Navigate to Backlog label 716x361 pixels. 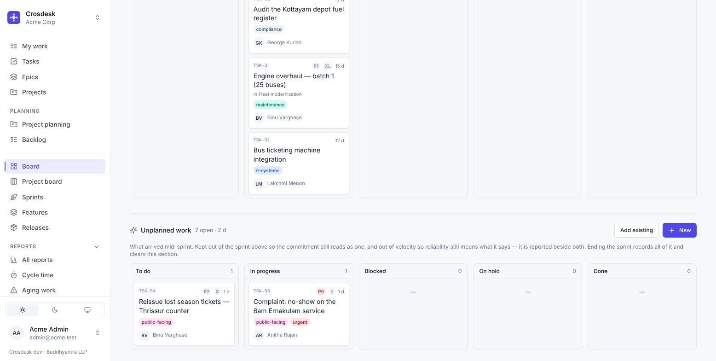coord(34,140)
